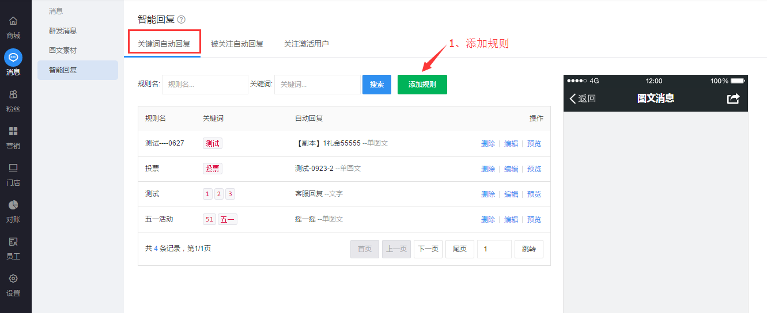Open the 粉丝 fans icon
This screenshot has height=313, width=767.
tap(13, 94)
